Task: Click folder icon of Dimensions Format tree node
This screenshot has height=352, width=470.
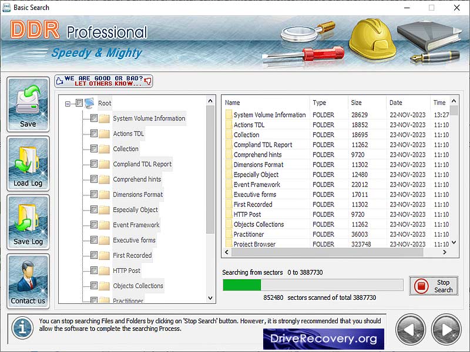Action: [104, 195]
